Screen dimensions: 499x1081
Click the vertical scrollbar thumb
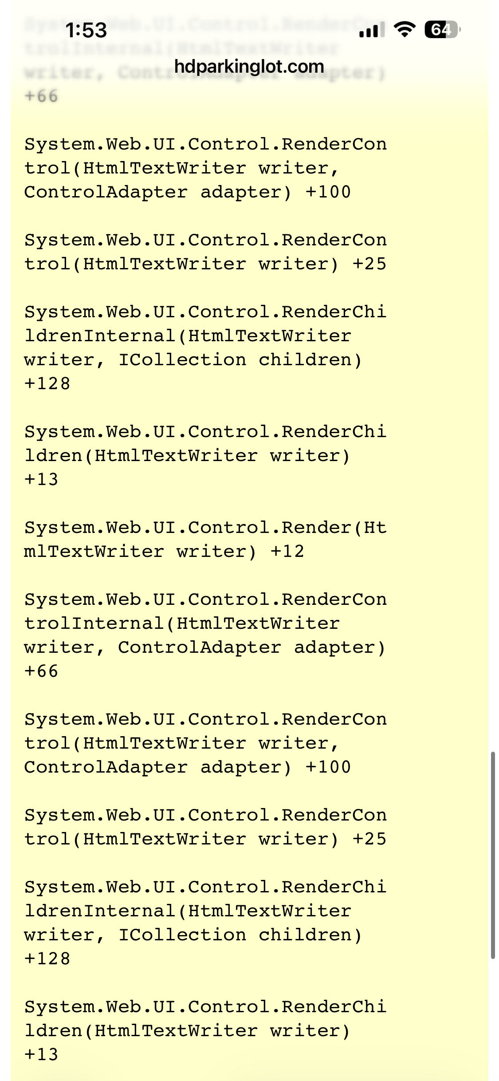[x=492, y=854]
